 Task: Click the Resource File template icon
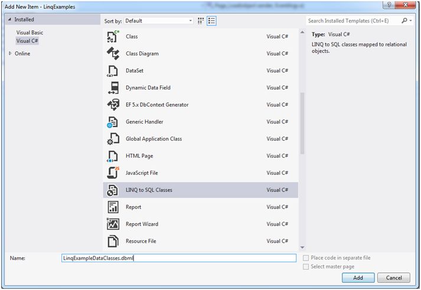113,241
